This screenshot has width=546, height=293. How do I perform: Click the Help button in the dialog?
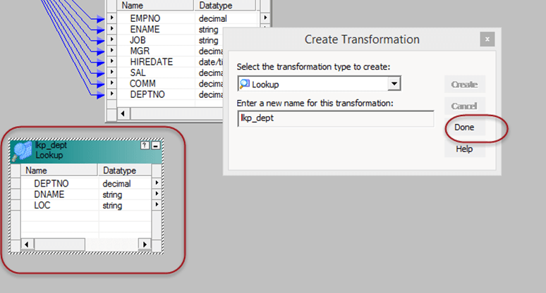point(464,149)
